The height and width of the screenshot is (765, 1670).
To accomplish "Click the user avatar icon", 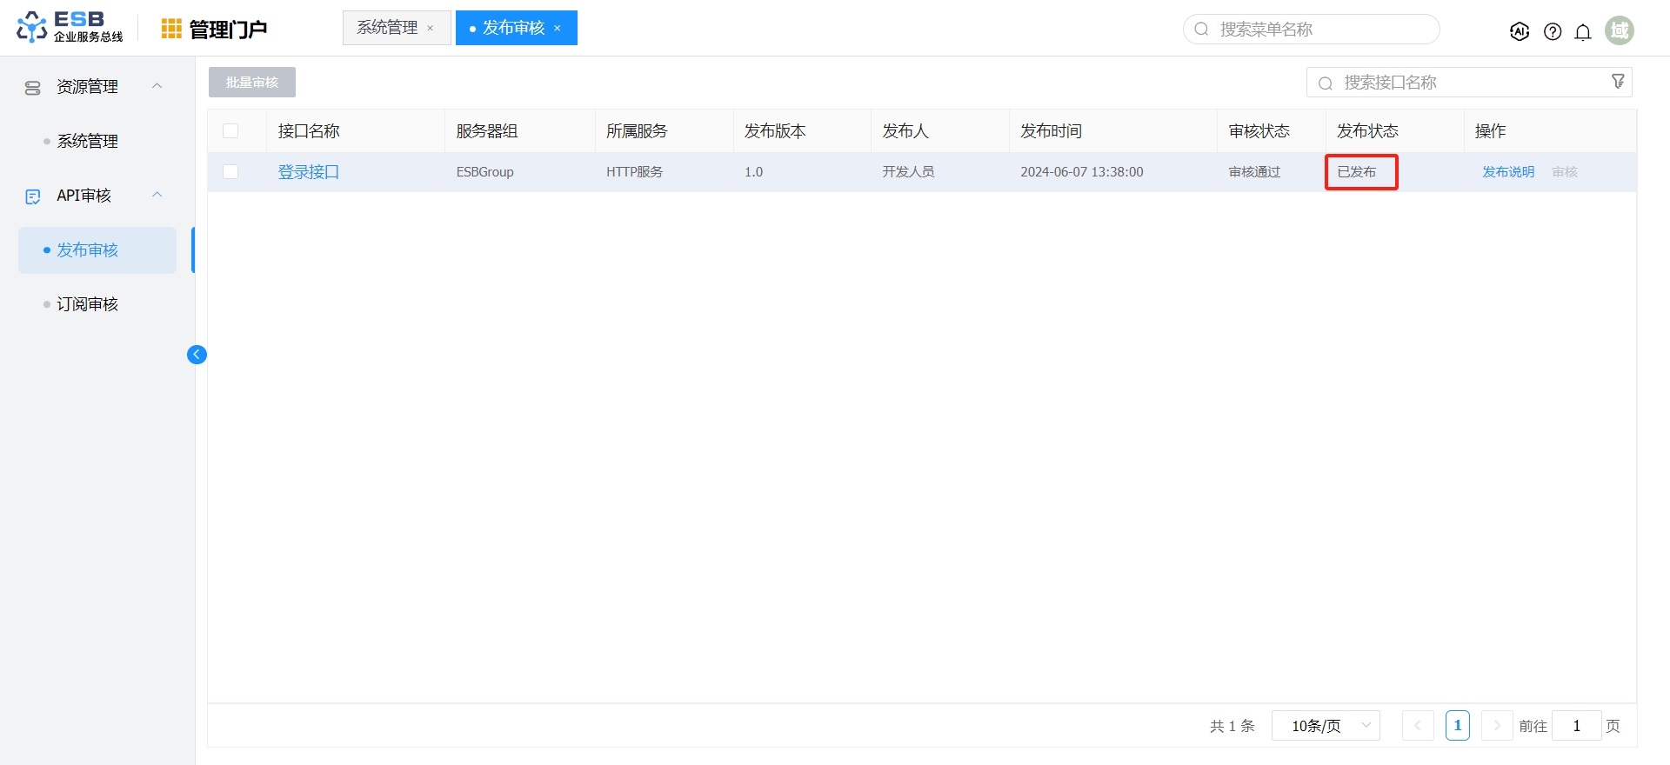I will (1619, 30).
